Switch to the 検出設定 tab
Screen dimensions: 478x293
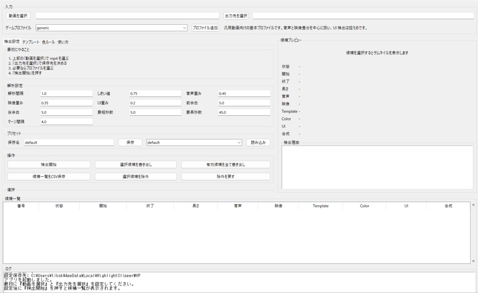12,42
